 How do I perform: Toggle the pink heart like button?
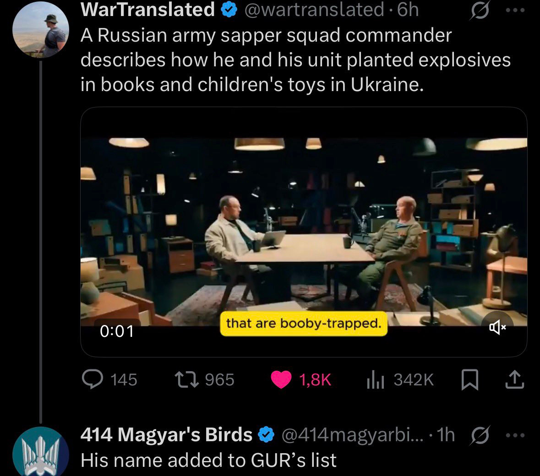click(281, 379)
